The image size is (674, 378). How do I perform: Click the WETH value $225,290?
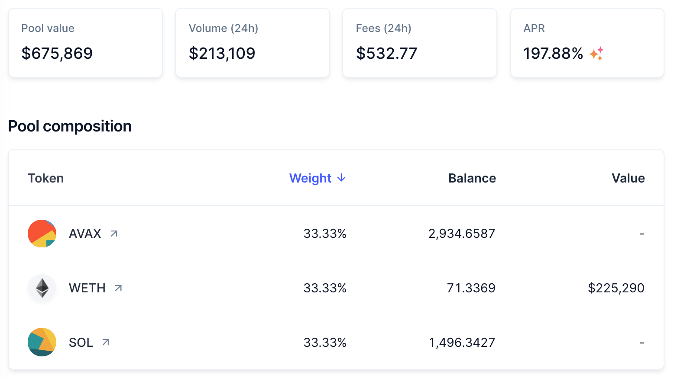pyautogui.click(x=616, y=288)
